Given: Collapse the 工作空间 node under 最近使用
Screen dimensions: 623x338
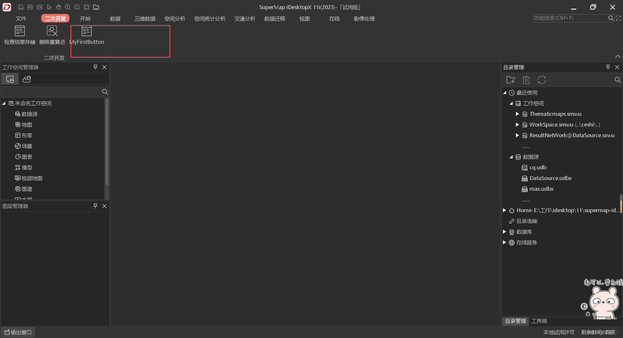Looking at the screenshot, I should [x=511, y=103].
